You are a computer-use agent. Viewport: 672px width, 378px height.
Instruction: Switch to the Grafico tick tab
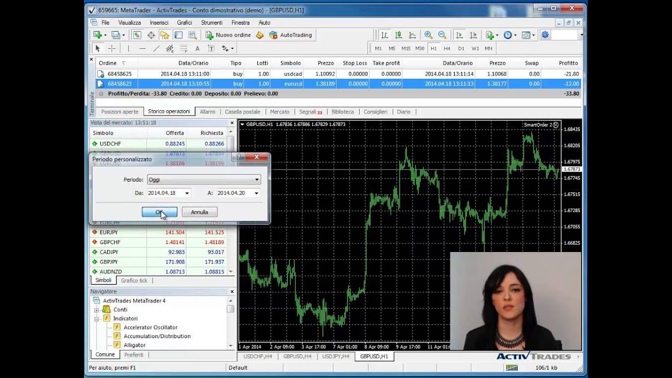[x=134, y=280]
